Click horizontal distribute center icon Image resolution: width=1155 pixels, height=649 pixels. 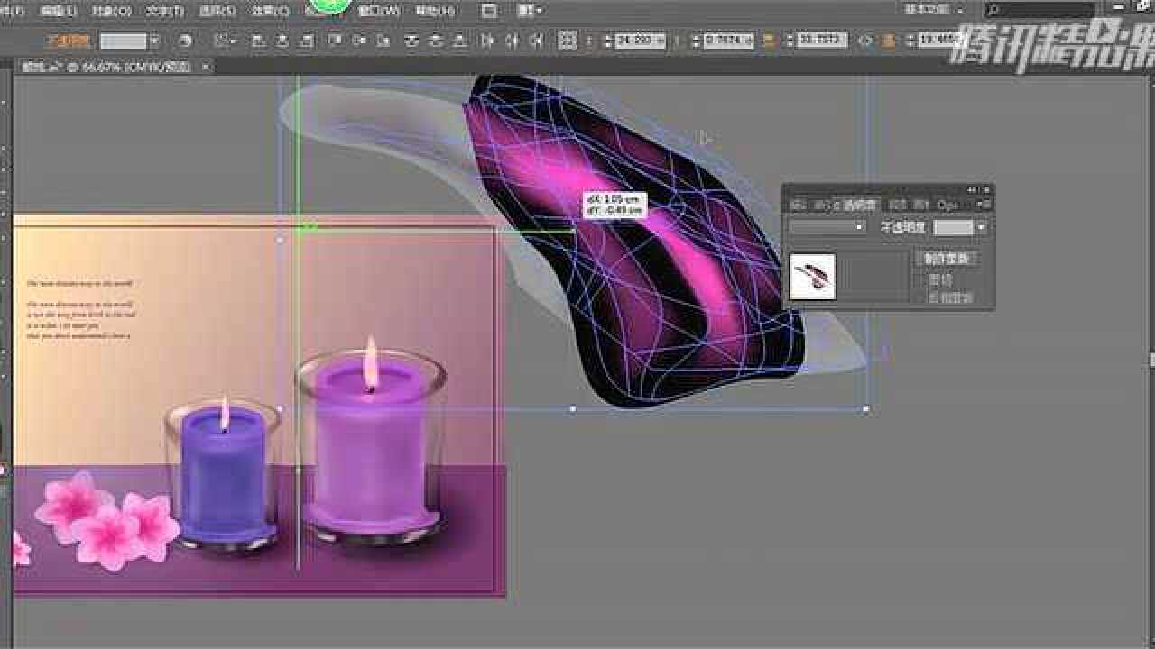pos(513,41)
